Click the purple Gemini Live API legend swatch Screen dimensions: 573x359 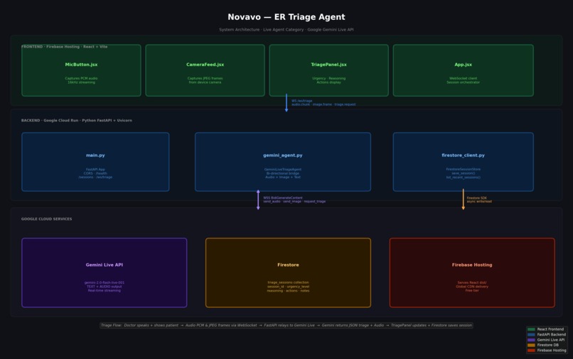pos(531,340)
